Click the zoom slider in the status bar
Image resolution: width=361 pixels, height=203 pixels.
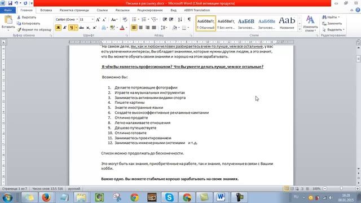(341, 189)
